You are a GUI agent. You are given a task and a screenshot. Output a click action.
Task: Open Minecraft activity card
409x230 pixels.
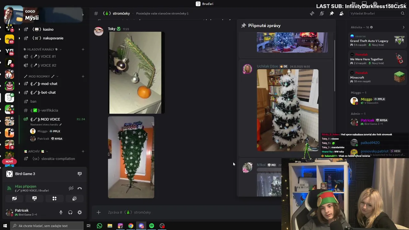coord(377,77)
